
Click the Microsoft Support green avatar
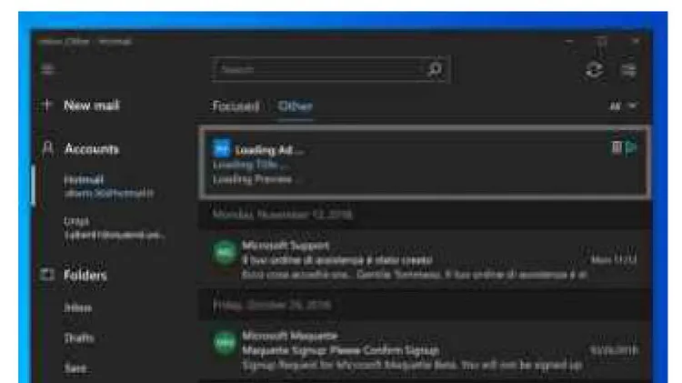click(x=225, y=252)
